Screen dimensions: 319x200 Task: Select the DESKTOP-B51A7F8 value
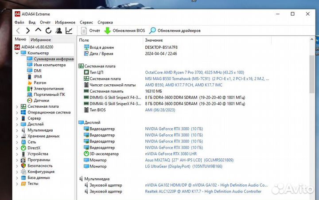coord(161,47)
